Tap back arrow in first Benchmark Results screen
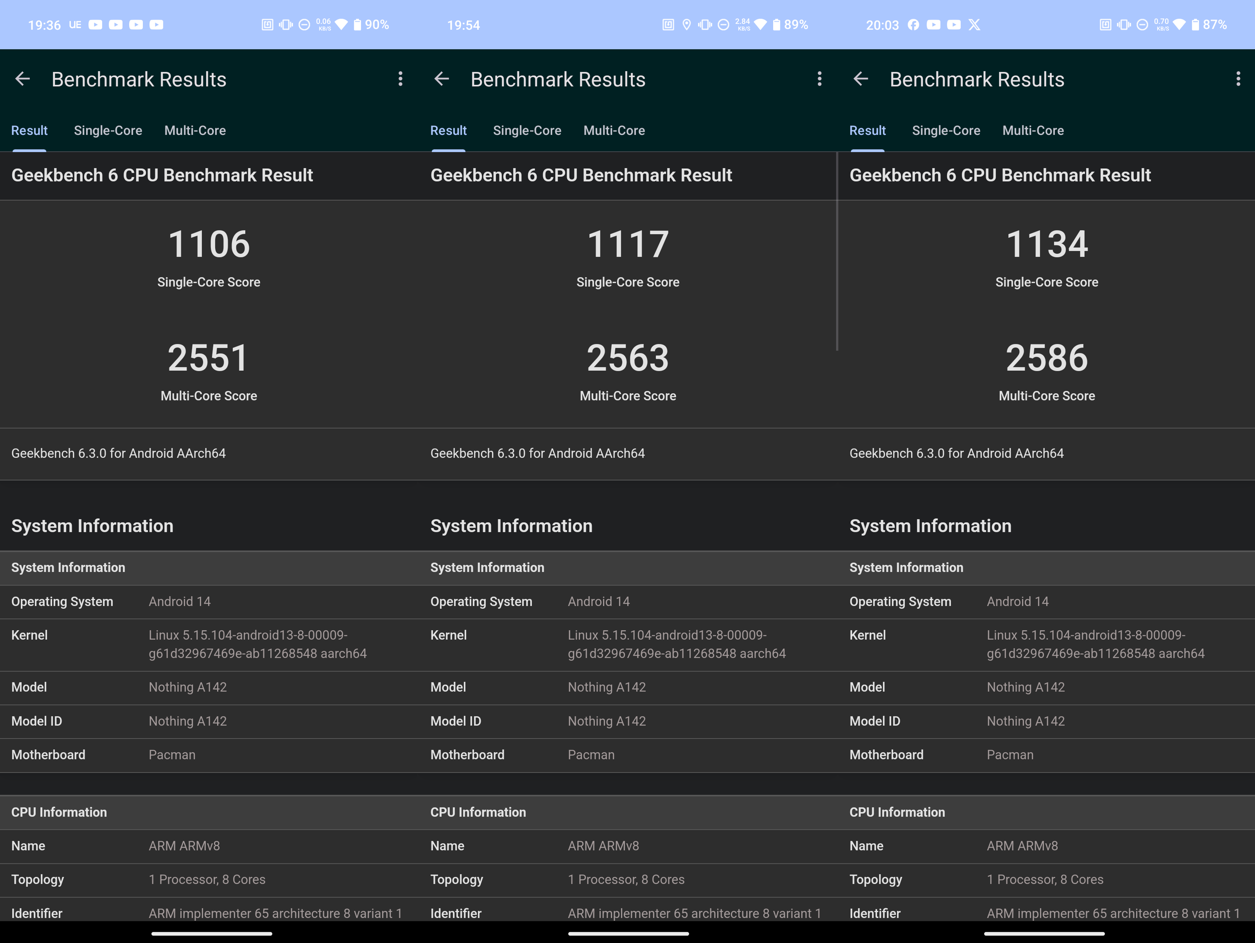 tap(23, 79)
